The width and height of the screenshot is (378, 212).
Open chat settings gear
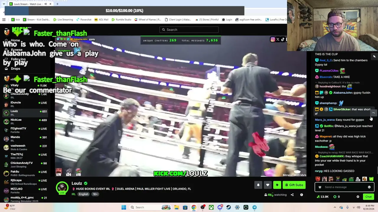(358, 197)
